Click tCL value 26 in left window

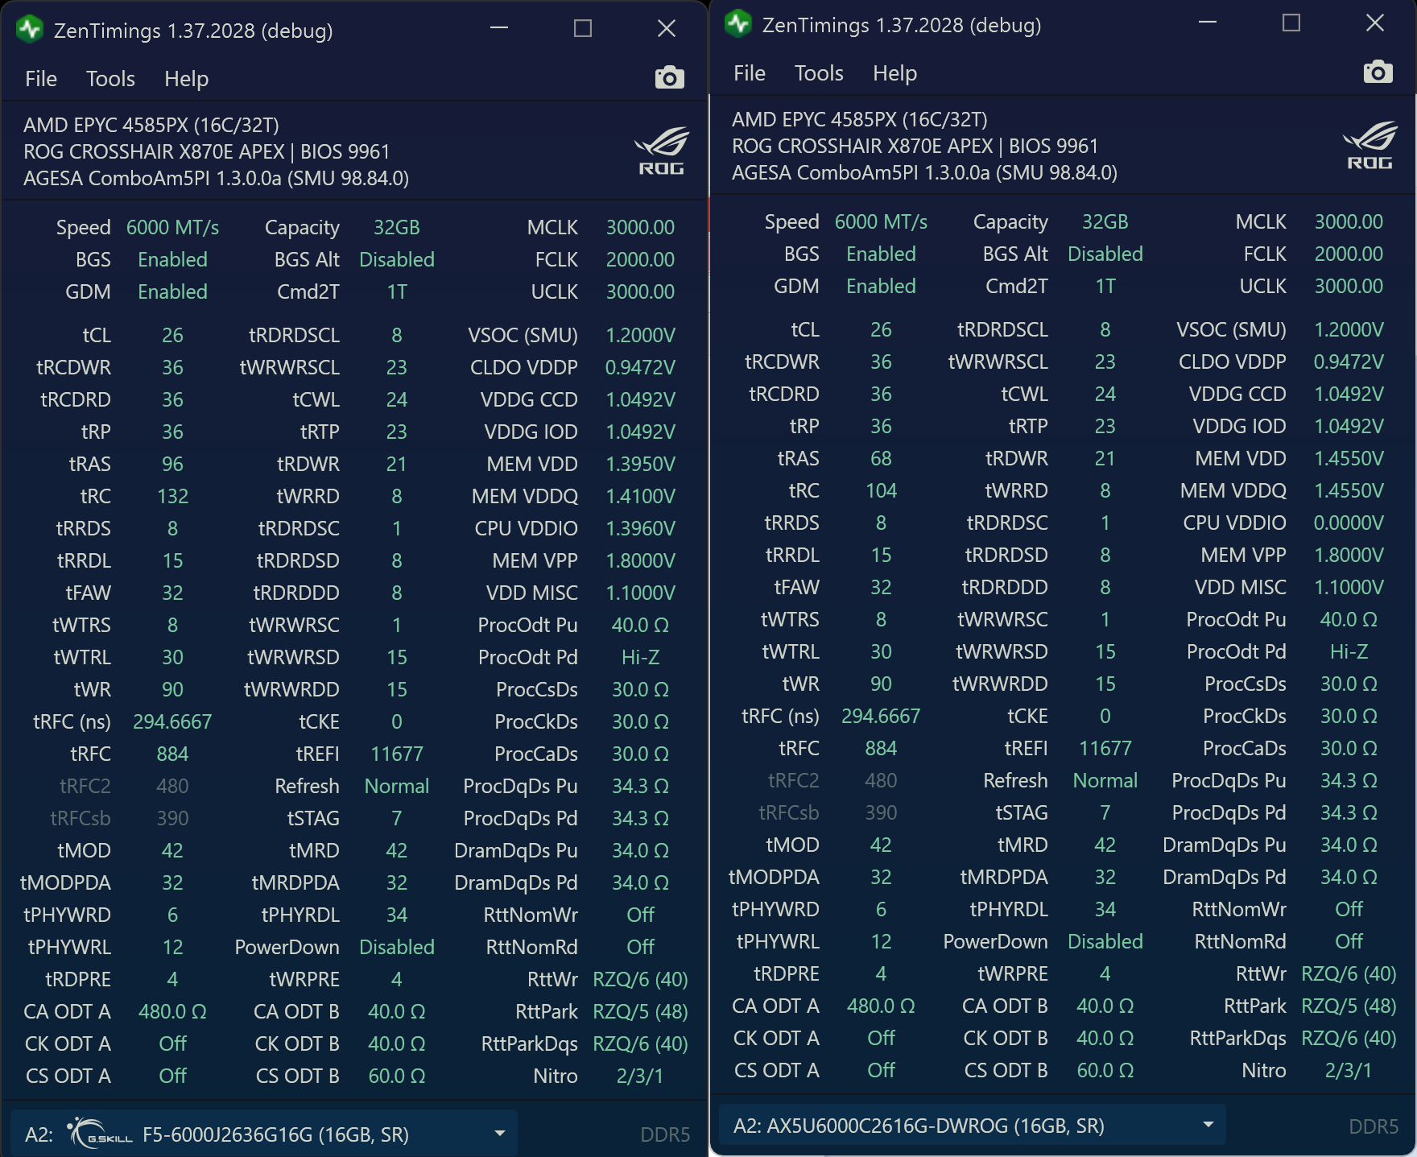pyautogui.click(x=172, y=336)
